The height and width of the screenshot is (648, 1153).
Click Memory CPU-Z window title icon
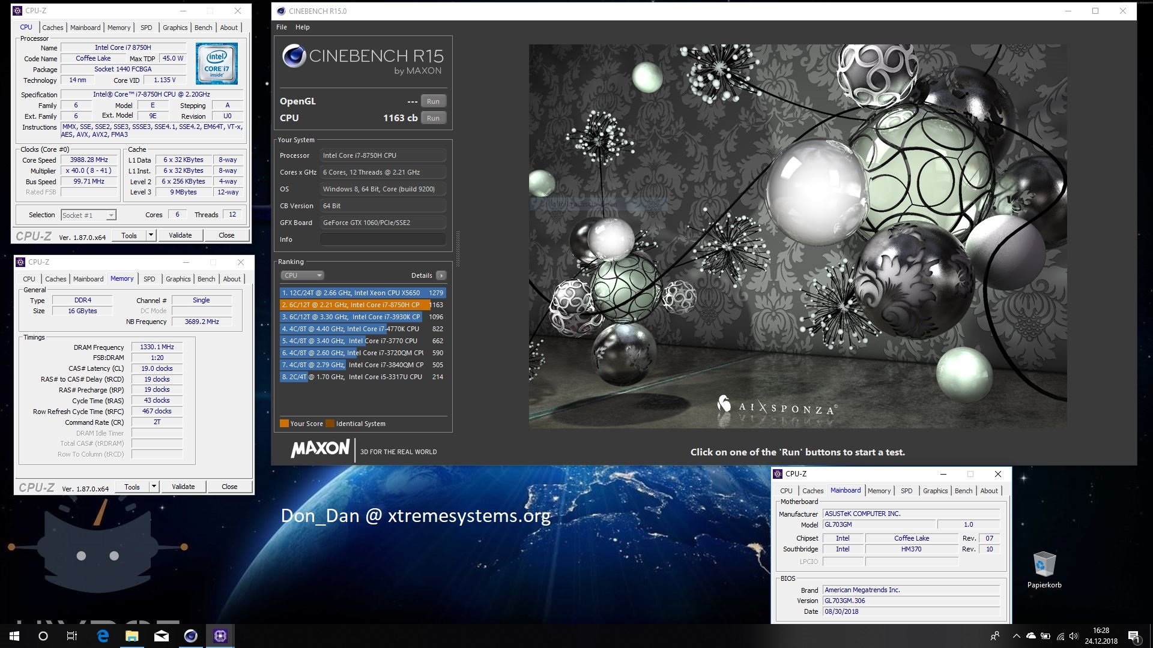(x=20, y=262)
